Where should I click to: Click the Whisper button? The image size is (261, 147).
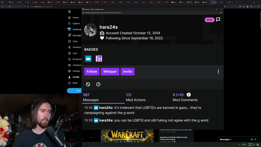(x=110, y=71)
